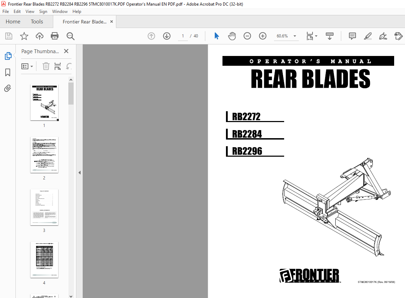The height and width of the screenshot is (298, 405).
Task: Open the zoom level 60.6% dropdown
Action: point(295,36)
